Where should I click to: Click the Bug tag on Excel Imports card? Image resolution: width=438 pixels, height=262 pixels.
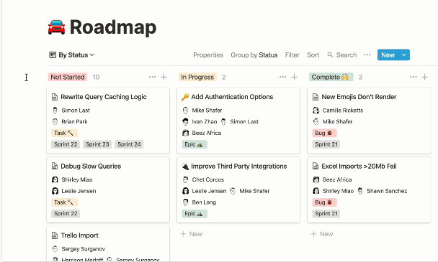coord(324,202)
